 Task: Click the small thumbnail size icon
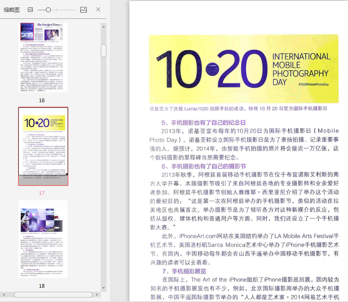tap(30, 9)
